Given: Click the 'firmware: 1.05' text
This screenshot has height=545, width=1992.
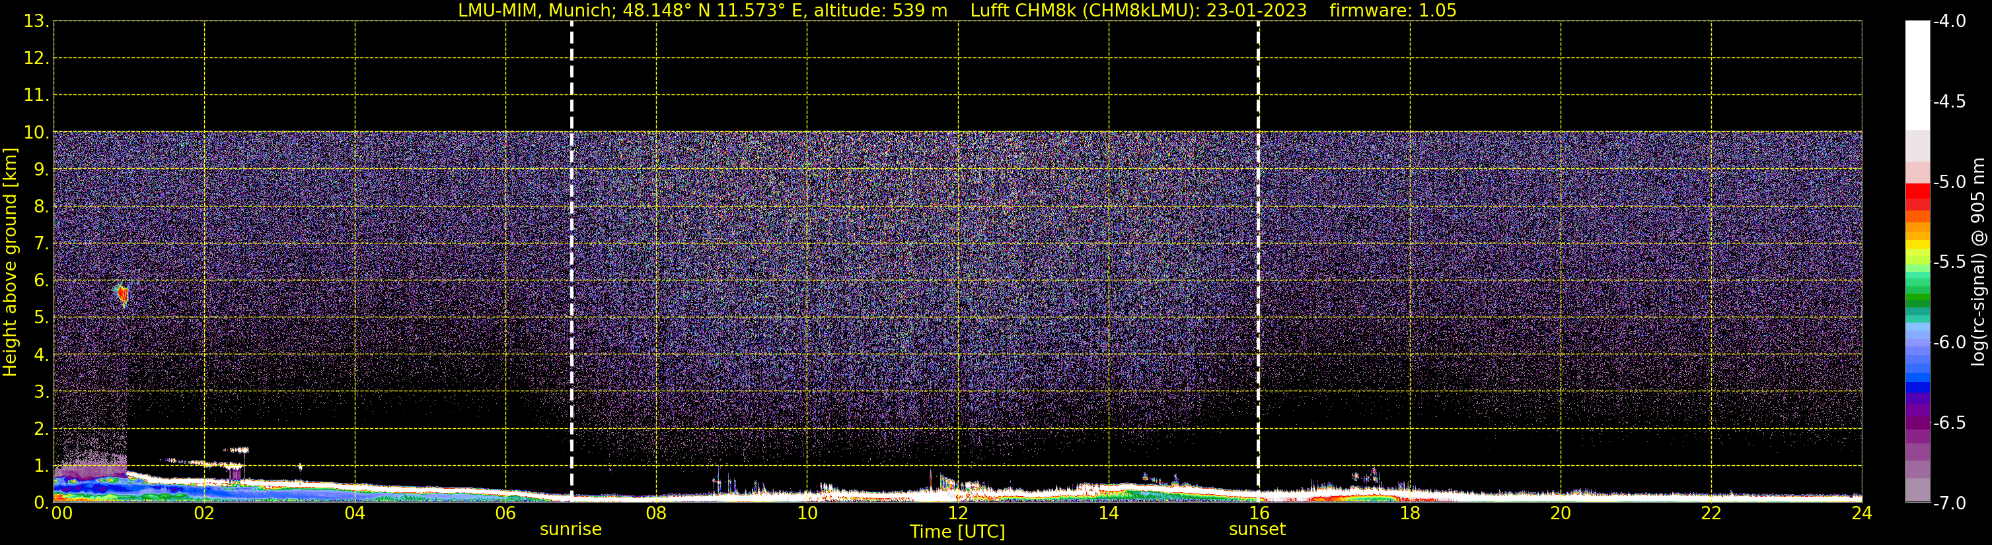Looking at the screenshot, I should (x=1393, y=11).
